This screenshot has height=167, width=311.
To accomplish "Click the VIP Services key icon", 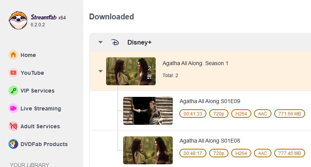I will tap(13, 91).
